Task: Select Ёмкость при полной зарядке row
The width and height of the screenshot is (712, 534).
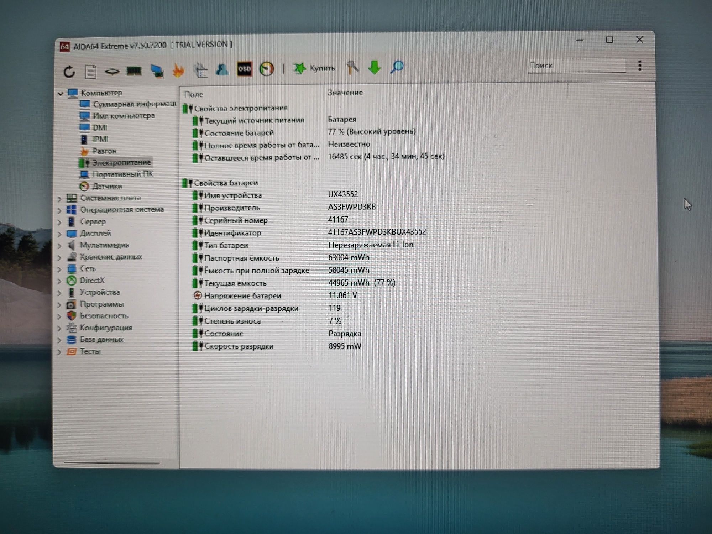Action: point(281,270)
